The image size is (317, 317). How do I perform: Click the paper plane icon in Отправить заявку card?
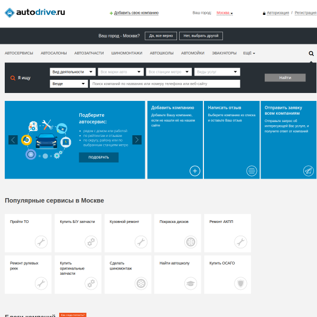click(x=309, y=171)
